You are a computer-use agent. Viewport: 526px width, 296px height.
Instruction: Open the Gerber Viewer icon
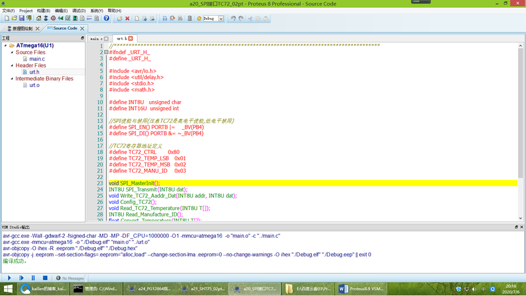(x=68, y=19)
